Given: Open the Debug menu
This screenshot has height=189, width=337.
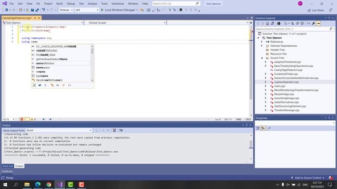Looking at the screenshot, I should [71, 4].
